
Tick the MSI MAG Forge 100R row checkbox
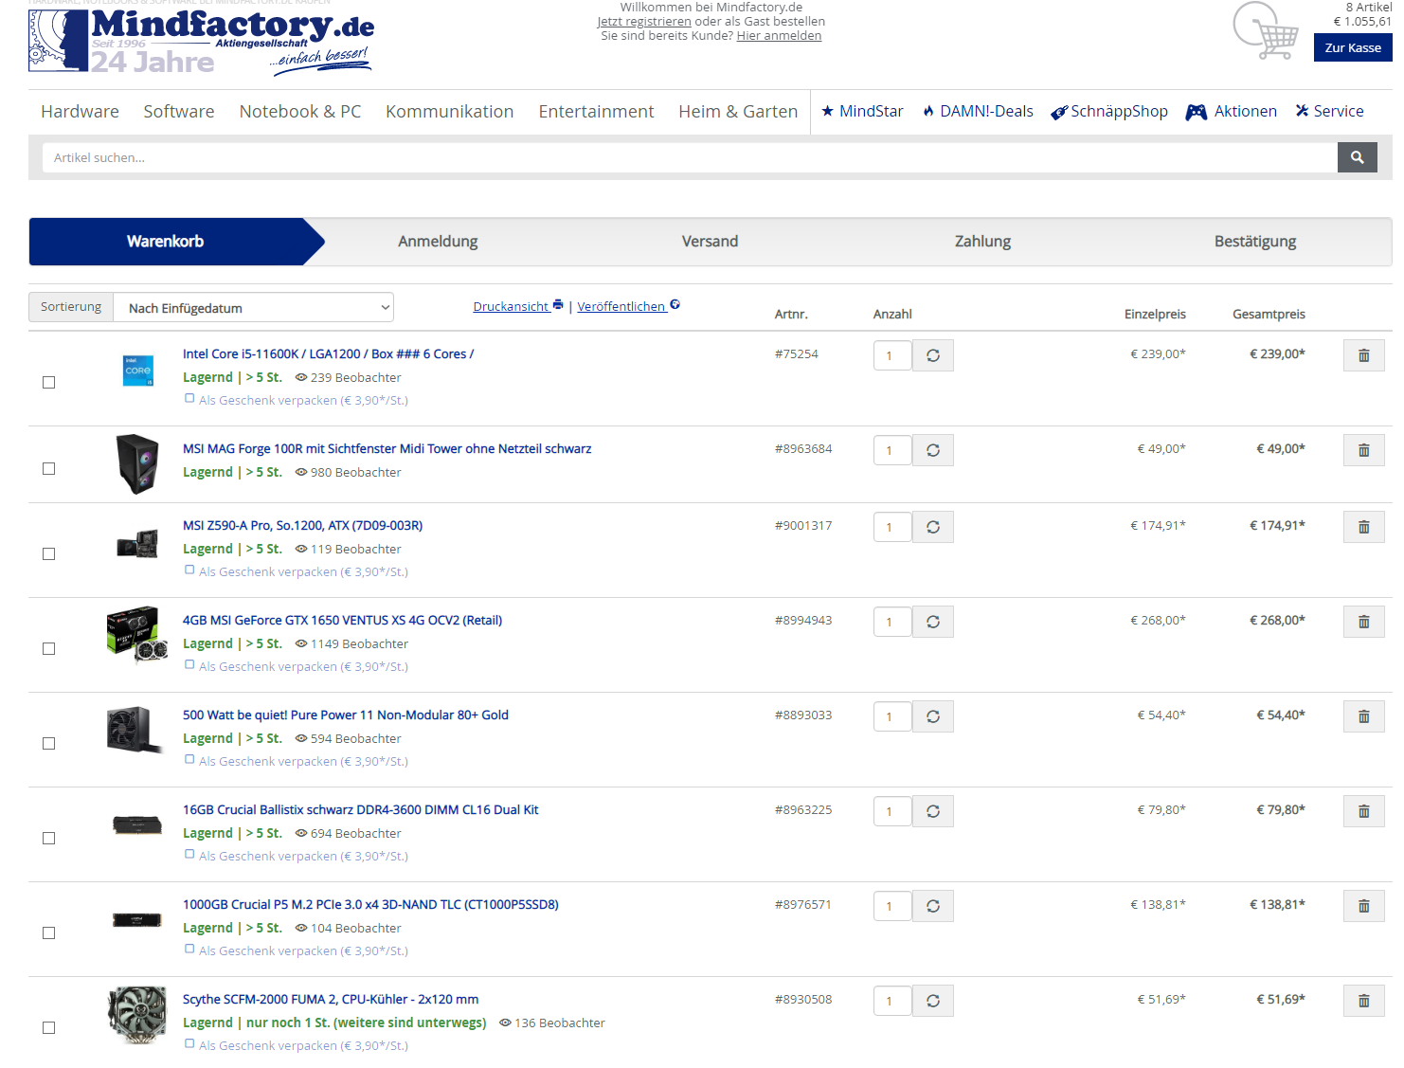48,468
